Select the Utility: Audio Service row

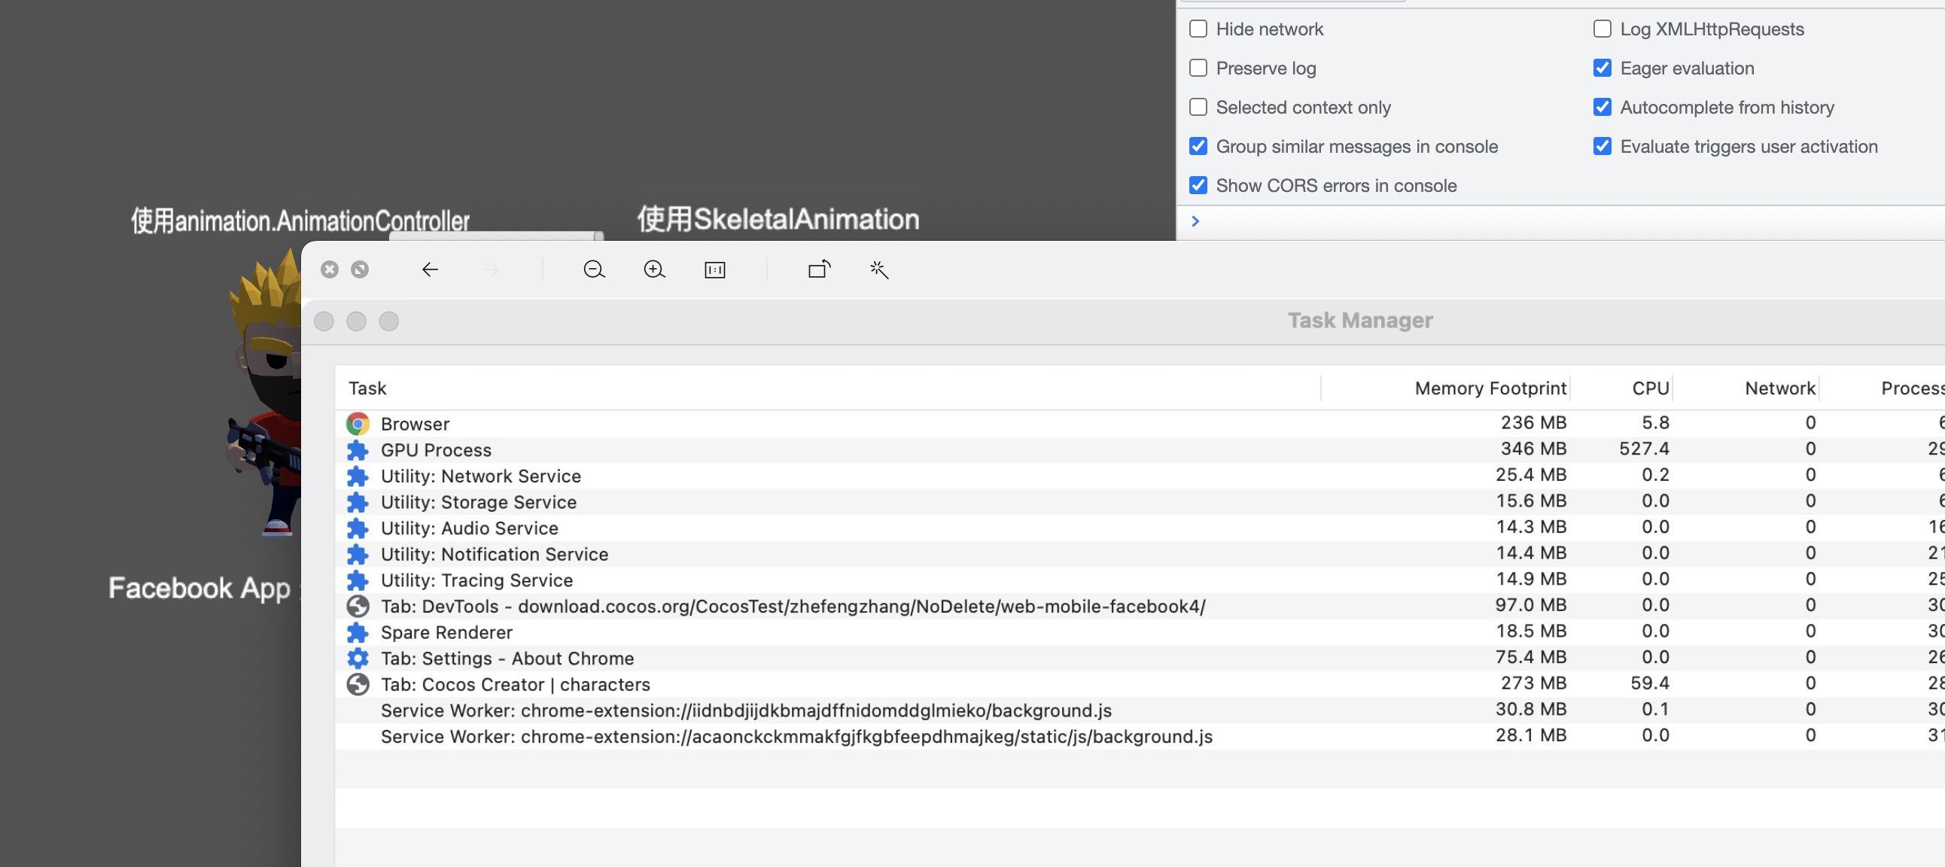click(x=469, y=528)
